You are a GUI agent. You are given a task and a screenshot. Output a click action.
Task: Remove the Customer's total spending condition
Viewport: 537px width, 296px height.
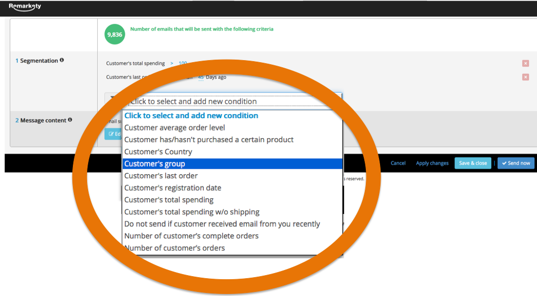tap(525, 63)
